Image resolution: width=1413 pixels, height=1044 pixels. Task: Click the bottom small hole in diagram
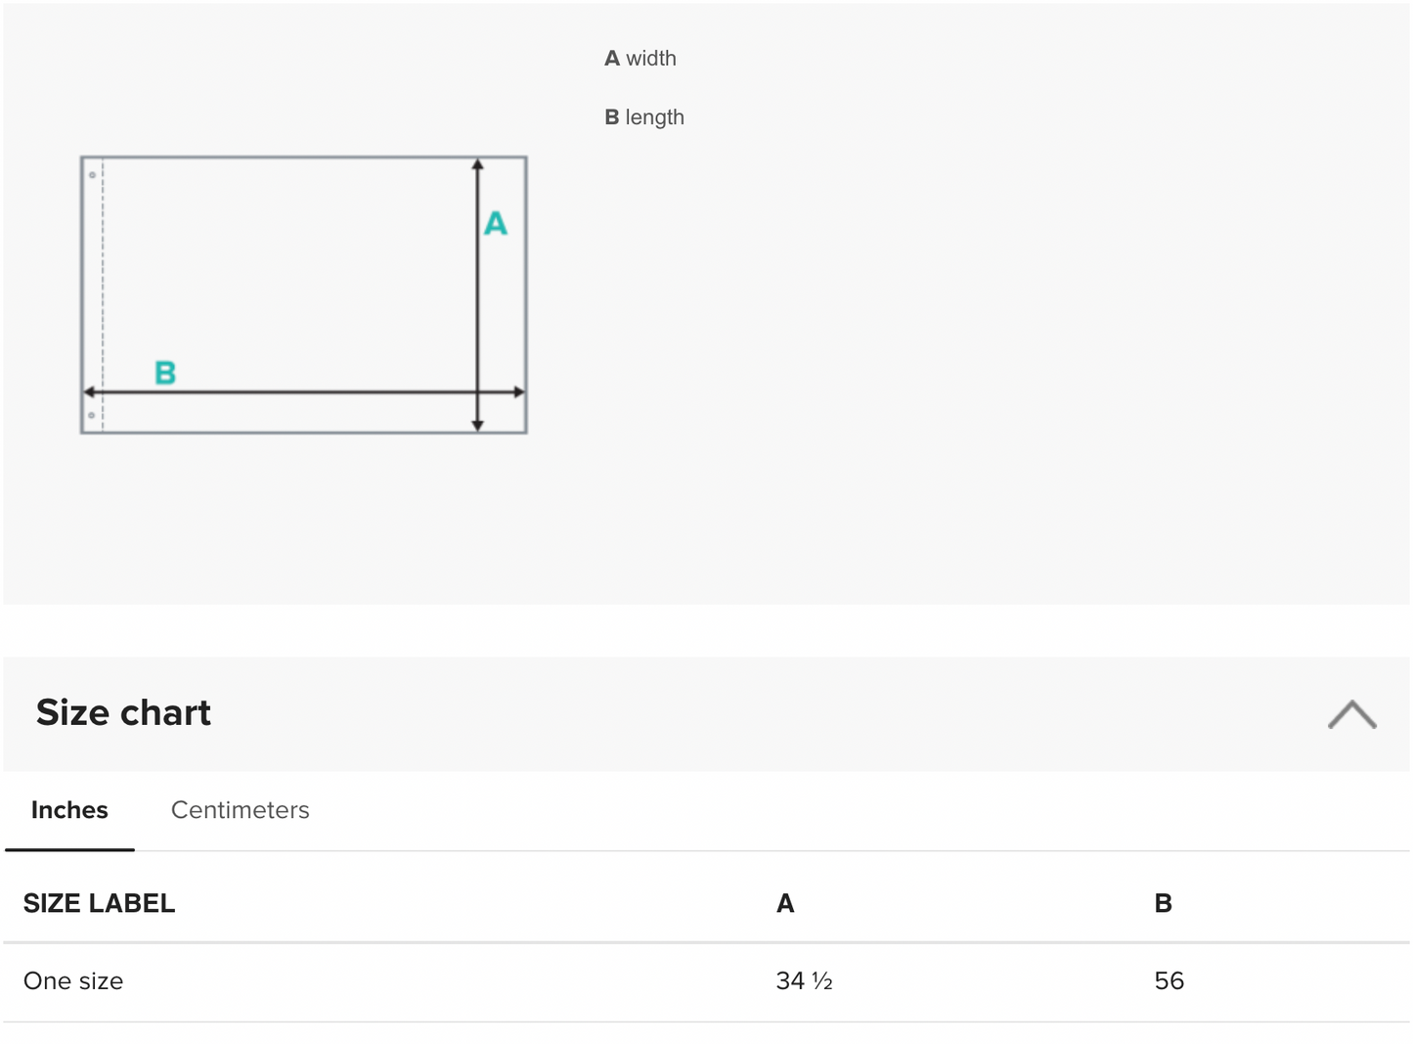pyautogui.click(x=92, y=416)
